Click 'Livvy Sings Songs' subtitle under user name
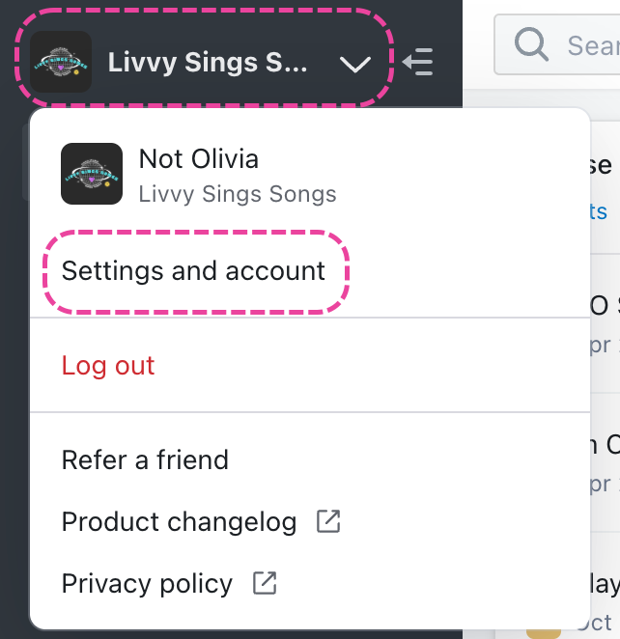This screenshot has width=620, height=639. point(238,194)
